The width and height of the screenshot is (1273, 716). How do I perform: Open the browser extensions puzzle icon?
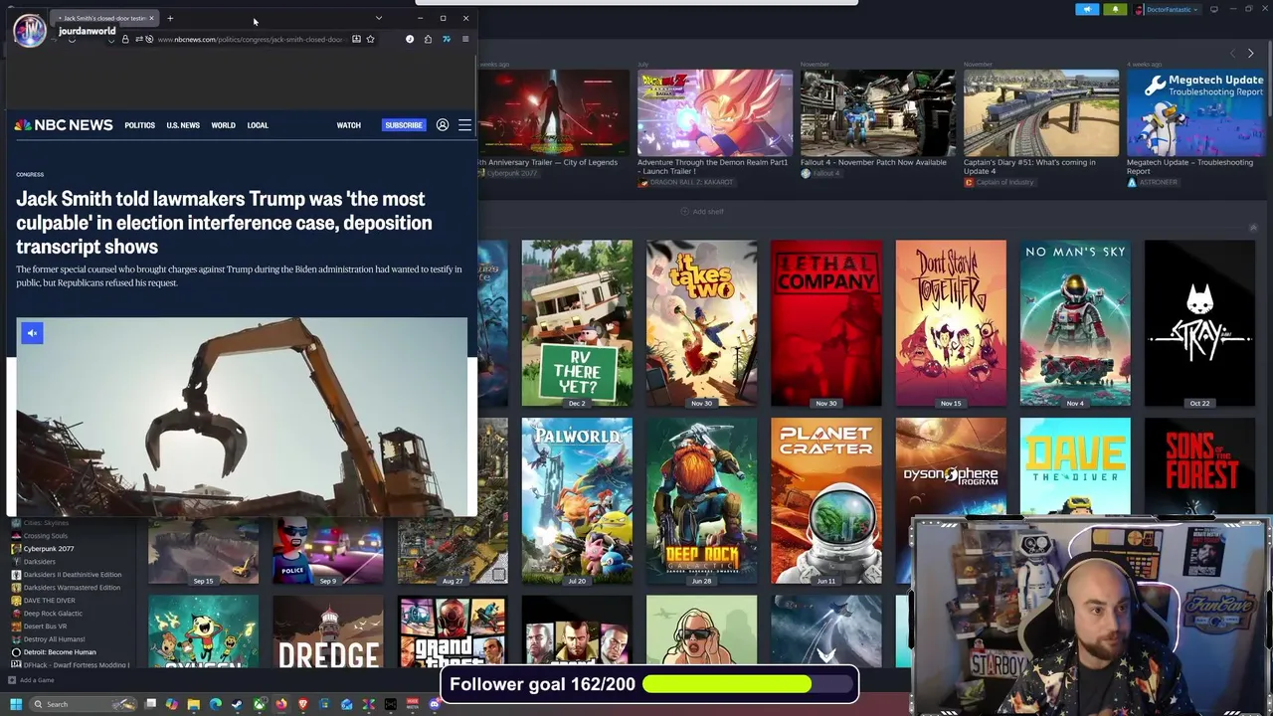click(x=428, y=39)
